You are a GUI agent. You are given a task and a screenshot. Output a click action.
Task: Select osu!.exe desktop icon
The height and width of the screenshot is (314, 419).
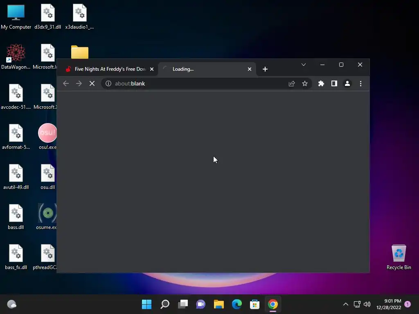coord(47,137)
